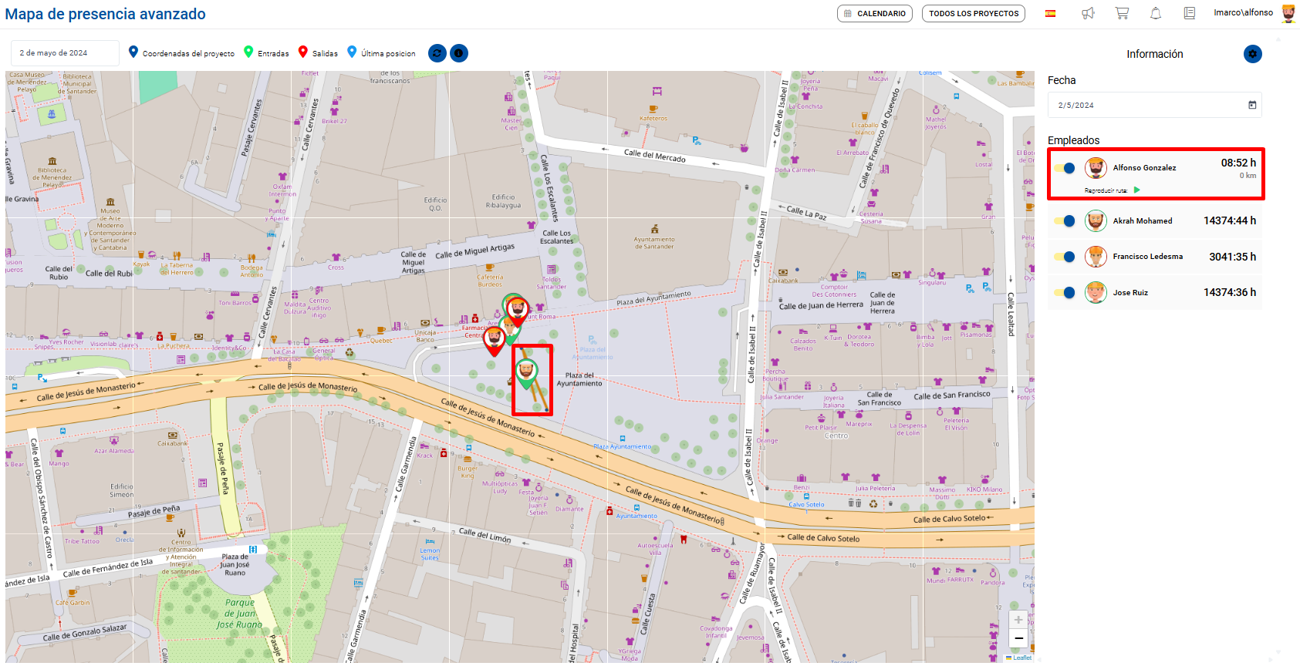Open the settings gear beside Información
The width and height of the screenshot is (1300, 666).
tap(1252, 54)
